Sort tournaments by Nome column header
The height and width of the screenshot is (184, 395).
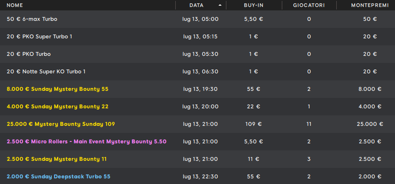tap(15, 5)
